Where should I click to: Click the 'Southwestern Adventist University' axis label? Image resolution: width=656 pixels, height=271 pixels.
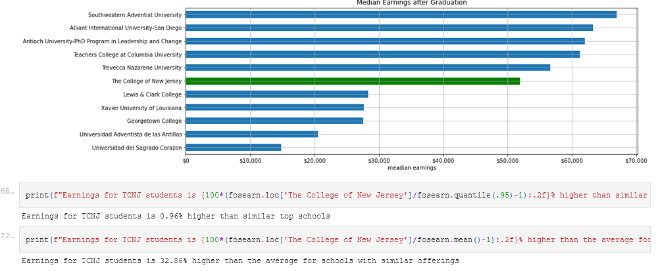point(135,14)
